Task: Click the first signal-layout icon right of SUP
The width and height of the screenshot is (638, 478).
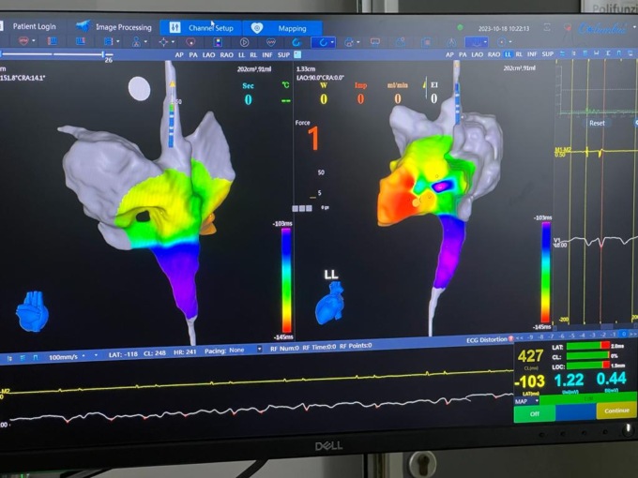Action: [562, 53]
